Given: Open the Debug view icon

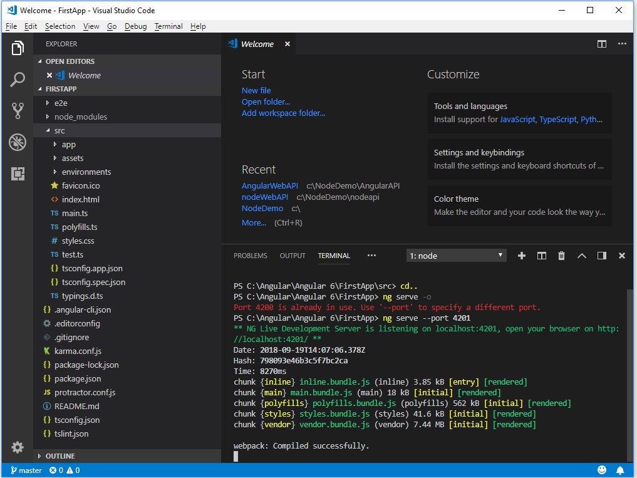Looking at the screenshot, I should click(x=18, y=142).
